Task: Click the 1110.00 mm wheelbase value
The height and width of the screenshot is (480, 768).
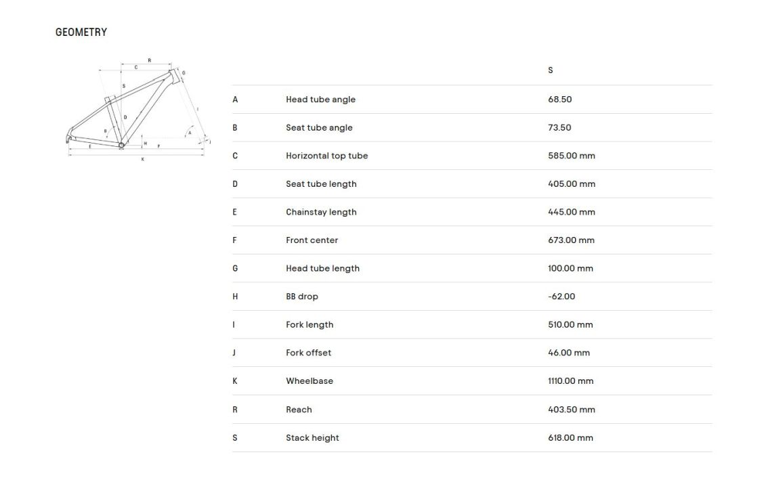Action: (570, 381)
